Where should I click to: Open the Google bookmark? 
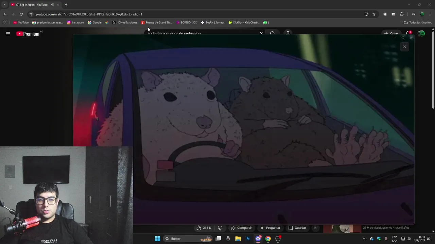[x=94, y=23]
